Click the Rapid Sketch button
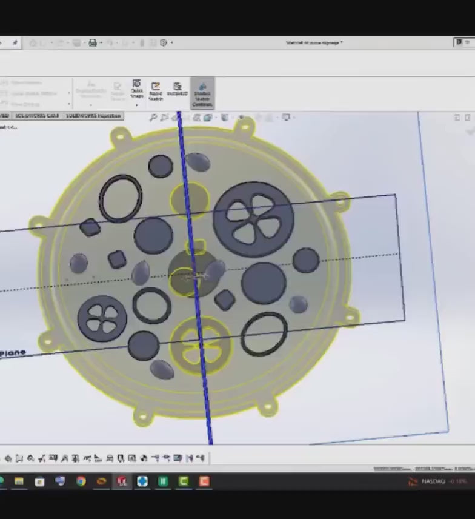The height and width of the screenshot is (519, 475). coord(156,92)
